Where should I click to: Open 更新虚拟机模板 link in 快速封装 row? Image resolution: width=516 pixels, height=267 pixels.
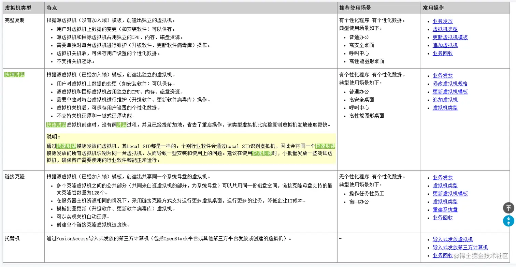(450, 92)
